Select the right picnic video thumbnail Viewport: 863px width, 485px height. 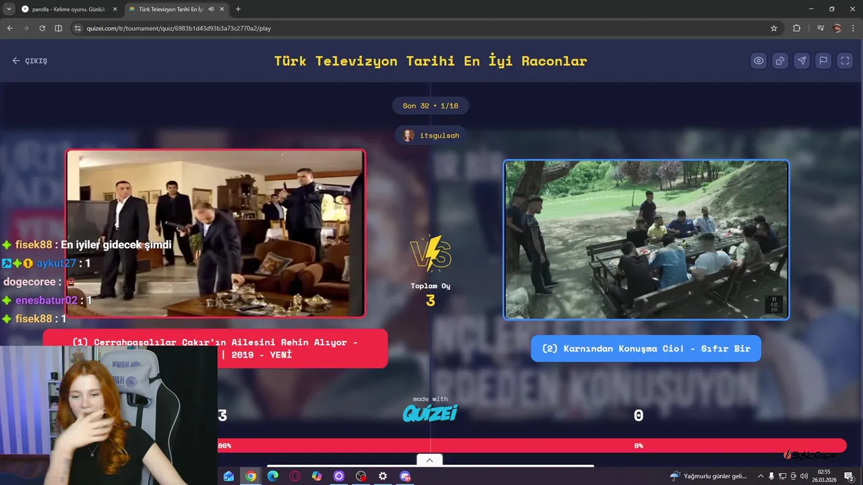click(x=646, y=239)
